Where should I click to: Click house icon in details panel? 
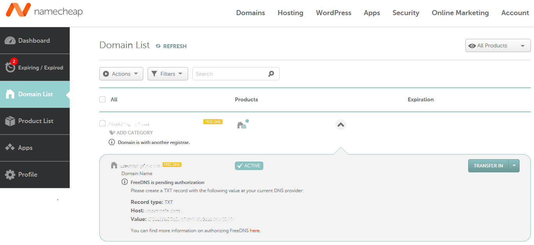(114, 165)
